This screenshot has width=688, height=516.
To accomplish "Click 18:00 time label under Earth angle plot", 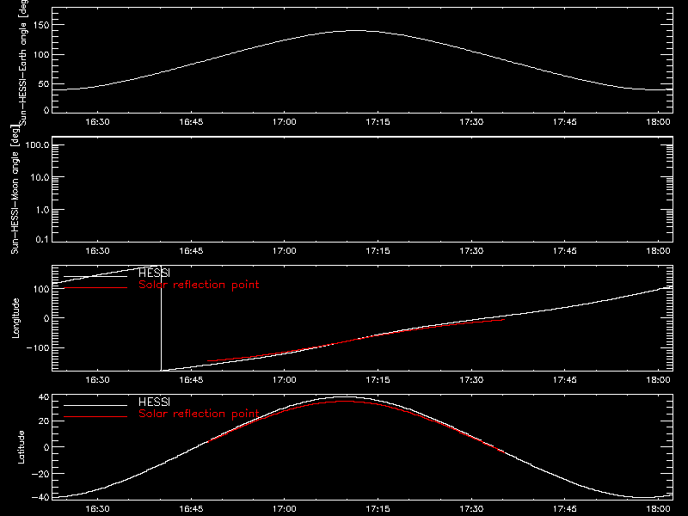I will [x=658, y=122].
